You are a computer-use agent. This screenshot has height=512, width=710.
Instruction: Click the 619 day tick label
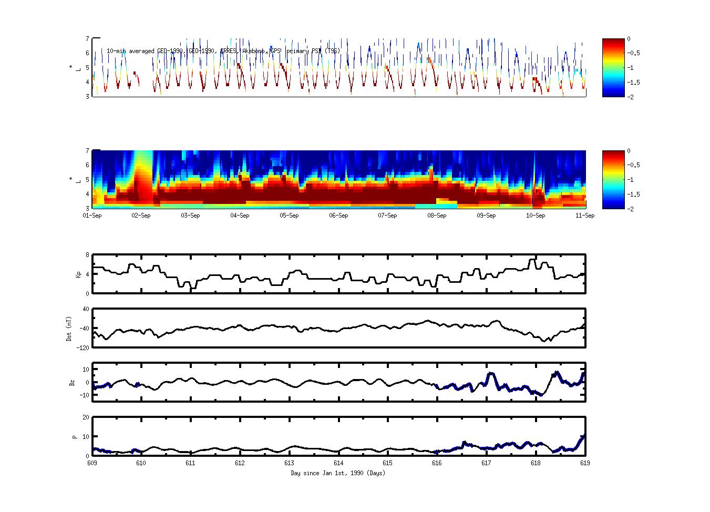(584, 463)
